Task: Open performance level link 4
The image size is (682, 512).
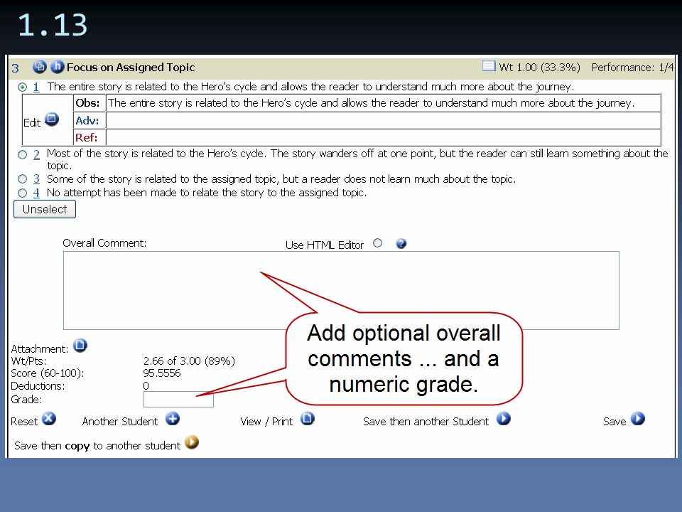Action: (x=36, y=193)
